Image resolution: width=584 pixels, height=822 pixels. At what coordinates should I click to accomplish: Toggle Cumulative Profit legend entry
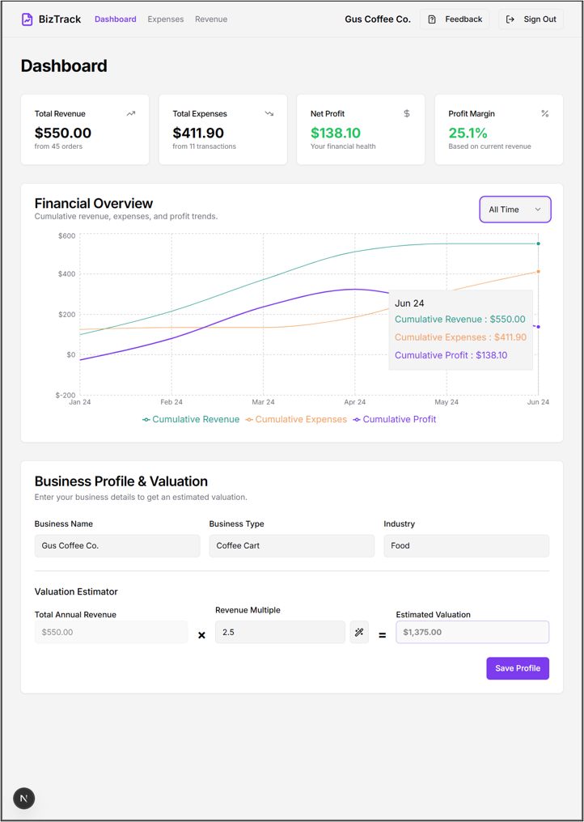(395, 419)
